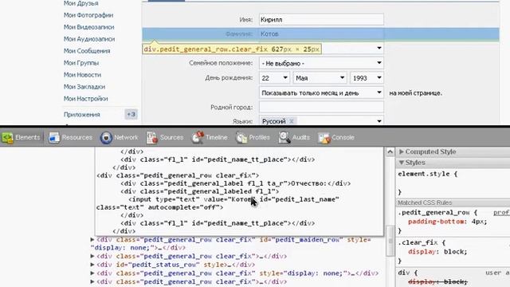Image resolution: width=510 pixels, height=287 pixels.
Task: Open the Показывать только месяц и день dropdown
Action: [321, 92]
